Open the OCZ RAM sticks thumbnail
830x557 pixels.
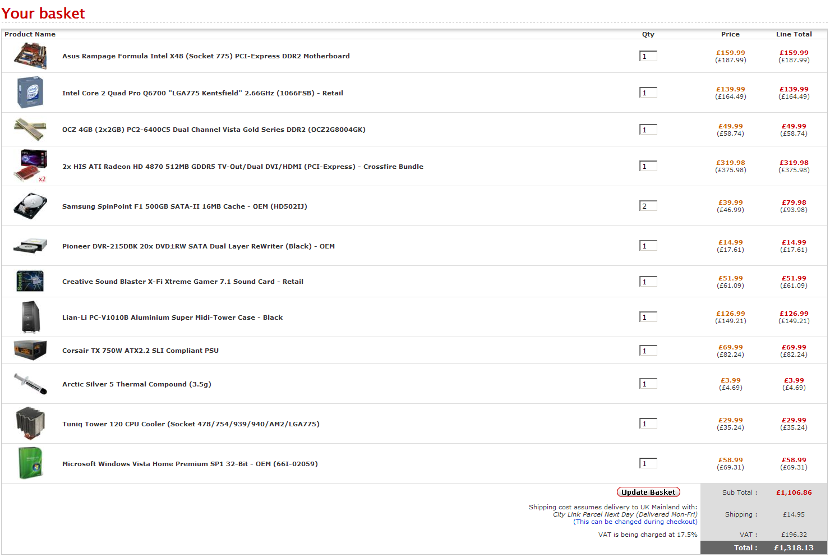[x=30, y=129]
